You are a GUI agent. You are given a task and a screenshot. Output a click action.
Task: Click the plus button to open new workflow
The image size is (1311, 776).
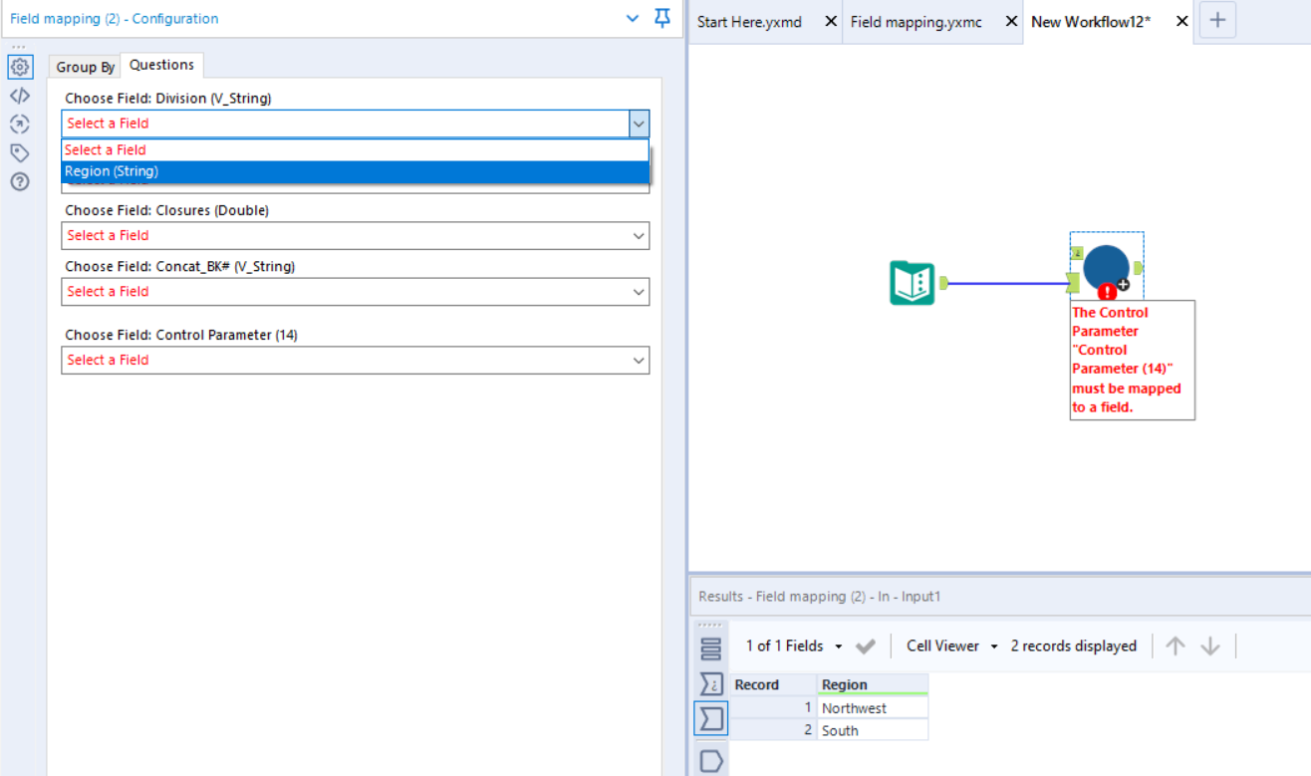coord(1216,20)
